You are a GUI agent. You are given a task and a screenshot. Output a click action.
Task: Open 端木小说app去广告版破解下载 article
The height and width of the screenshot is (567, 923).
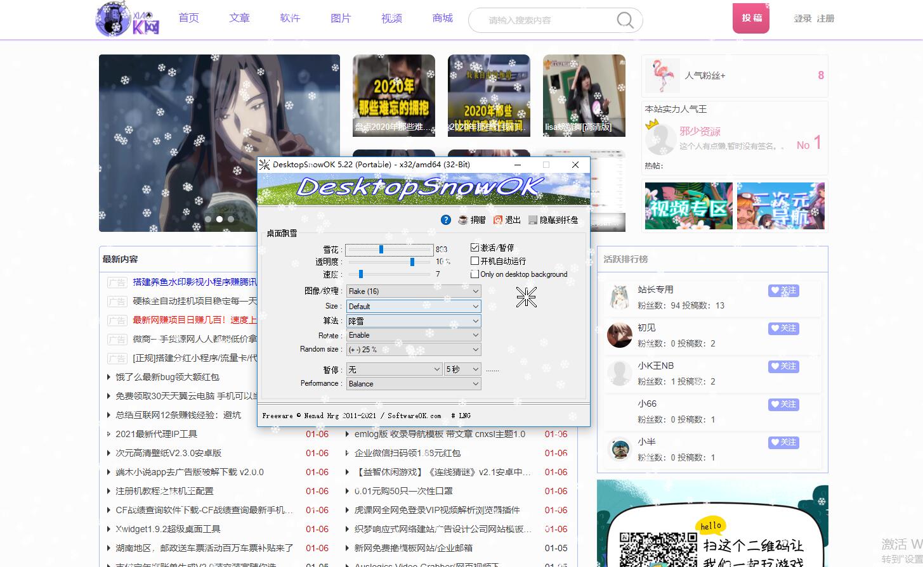(190, 472)
